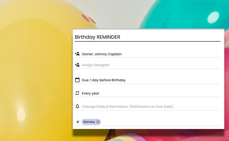Click the hashtag tag icon
The height and width of the screenshot is (141, 229).
pos(78,122)
